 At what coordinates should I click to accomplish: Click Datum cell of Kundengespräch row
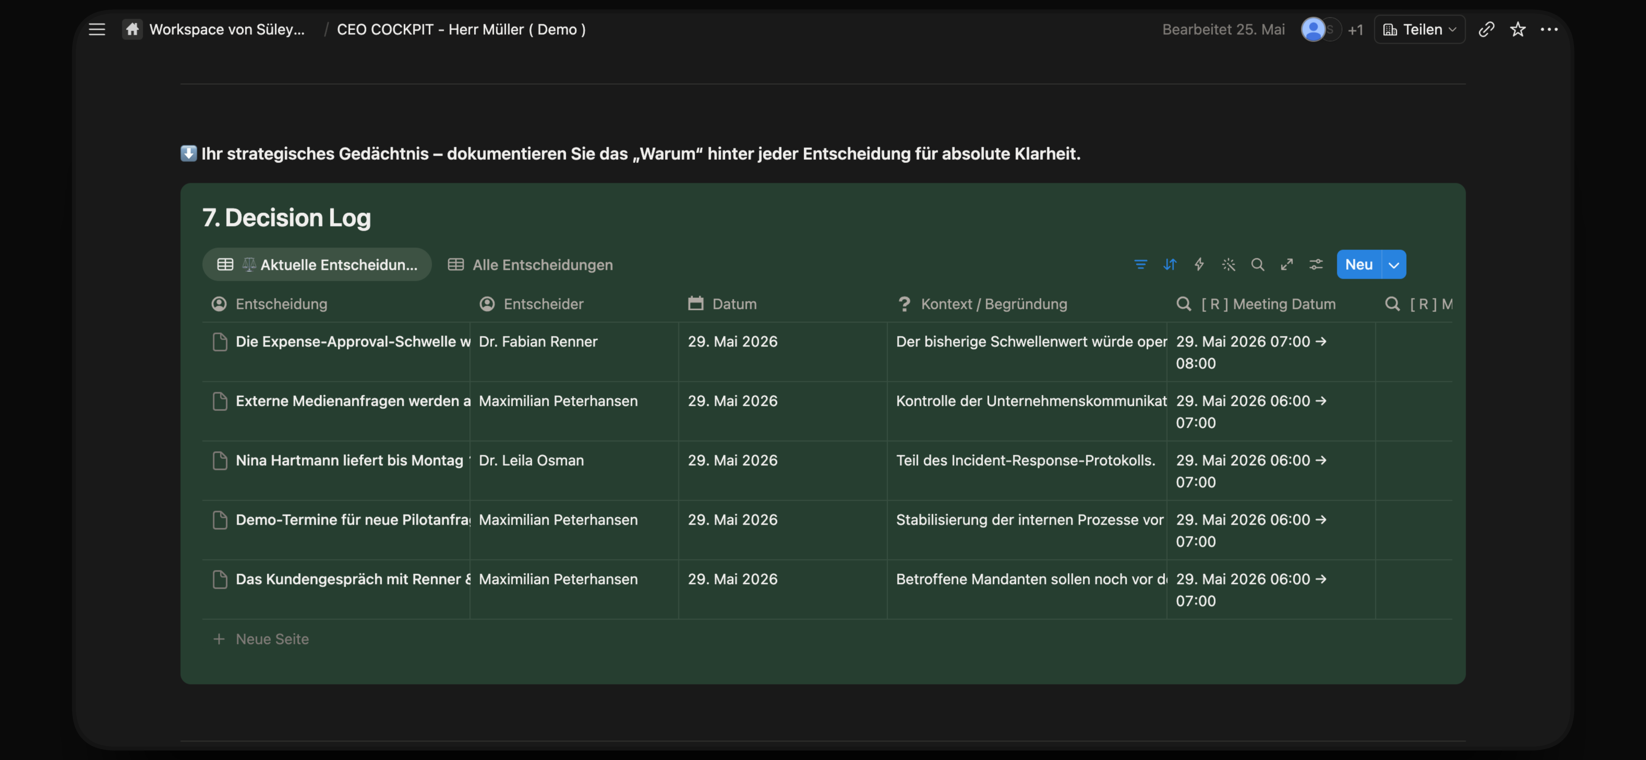pyautogui.click(x=783, y=589)
